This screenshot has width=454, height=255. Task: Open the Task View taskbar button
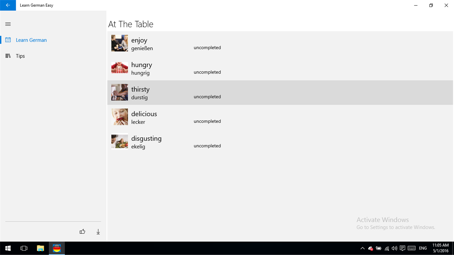tap(24, 248)
